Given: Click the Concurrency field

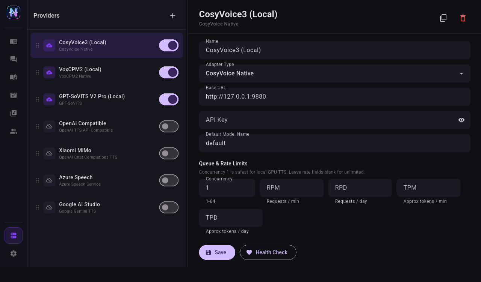Looking at the screenshot, I should tap(227, 188).
